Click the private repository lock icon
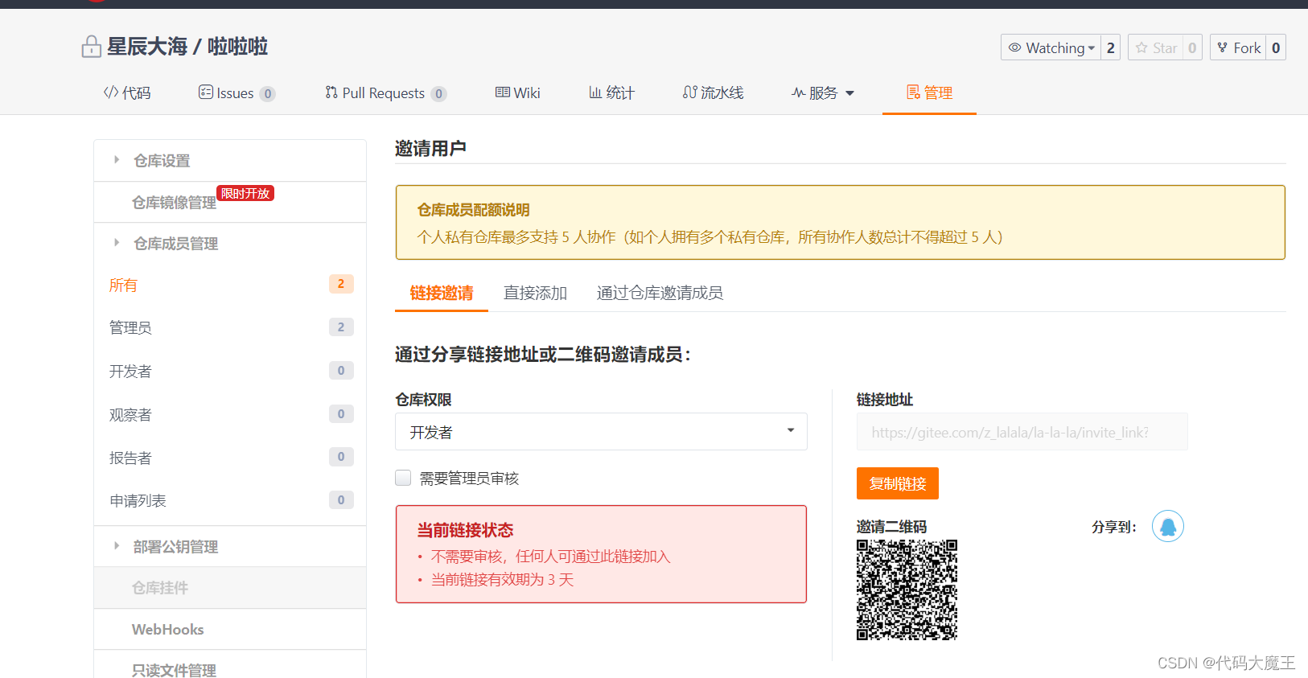Screen dimensions: 1308x678 click(x=91, y=47)
